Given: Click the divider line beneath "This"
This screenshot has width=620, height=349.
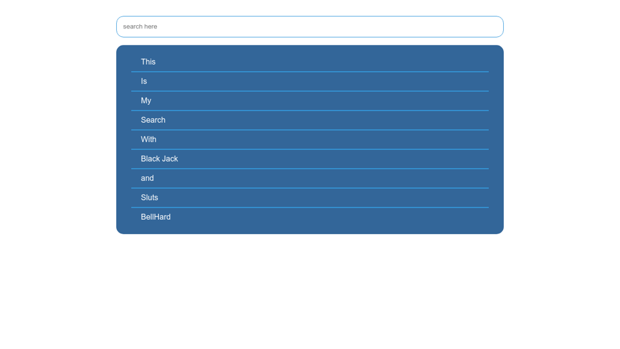Looking at the screenshot, I should point(309,72).
